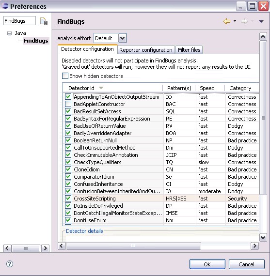Click the Cancel button

click(246, 264)
